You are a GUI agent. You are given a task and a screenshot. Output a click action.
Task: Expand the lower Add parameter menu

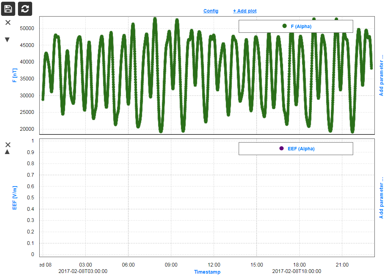pos(382,196)
